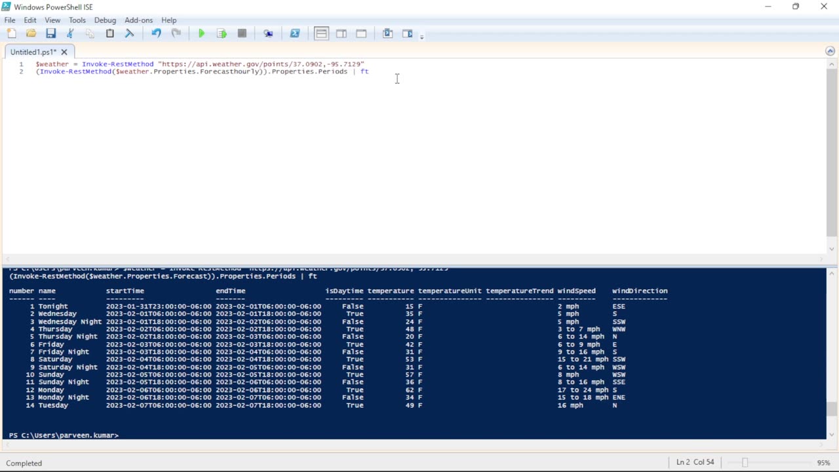Click the Forecasthourly line in the script editor
The height and width of the screenshot is (472, 839).
pyautogui.click(x=202, y=71)
